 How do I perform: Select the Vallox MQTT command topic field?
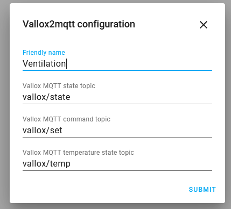pyautogui.click(x=117, y=127)
